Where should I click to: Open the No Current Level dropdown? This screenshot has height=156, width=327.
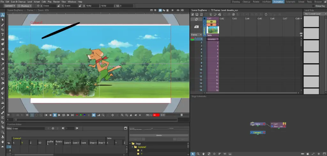(315, 14)
